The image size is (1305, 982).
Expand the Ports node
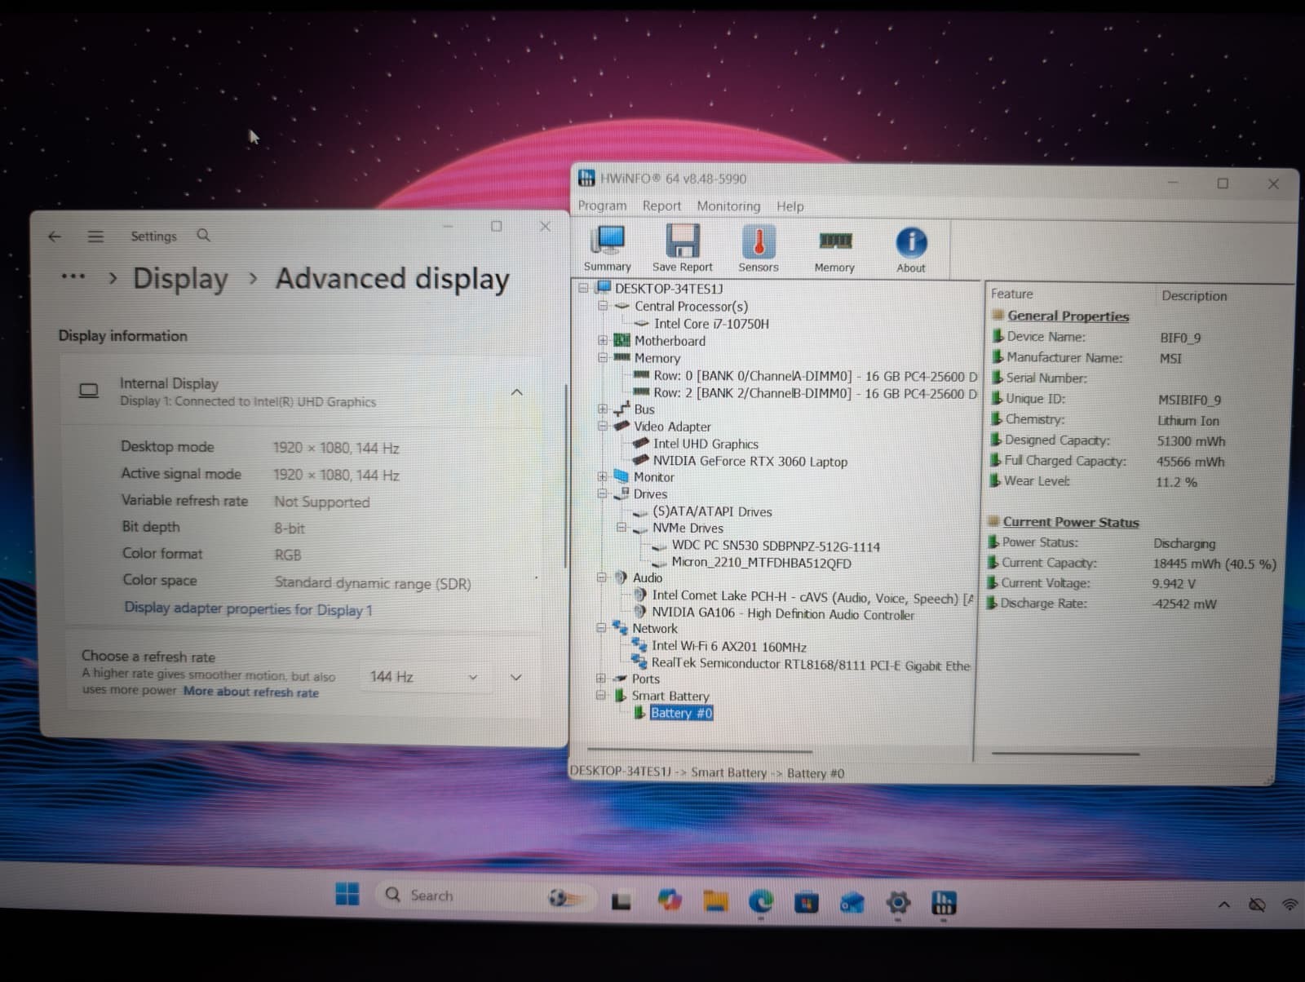coord(601,678)
